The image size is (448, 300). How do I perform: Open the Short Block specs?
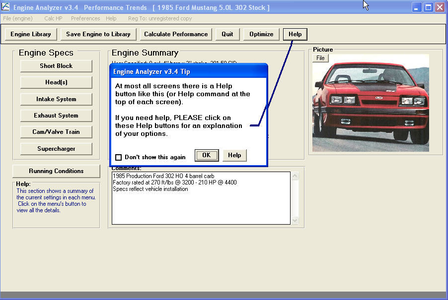pos(56,65)
